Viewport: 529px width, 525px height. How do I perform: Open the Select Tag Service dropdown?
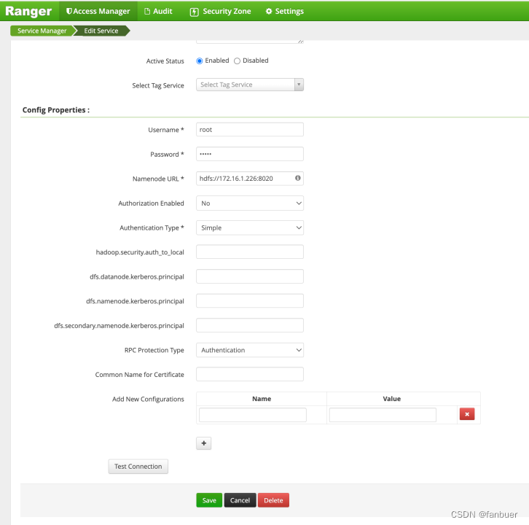[x=250, y=85]
